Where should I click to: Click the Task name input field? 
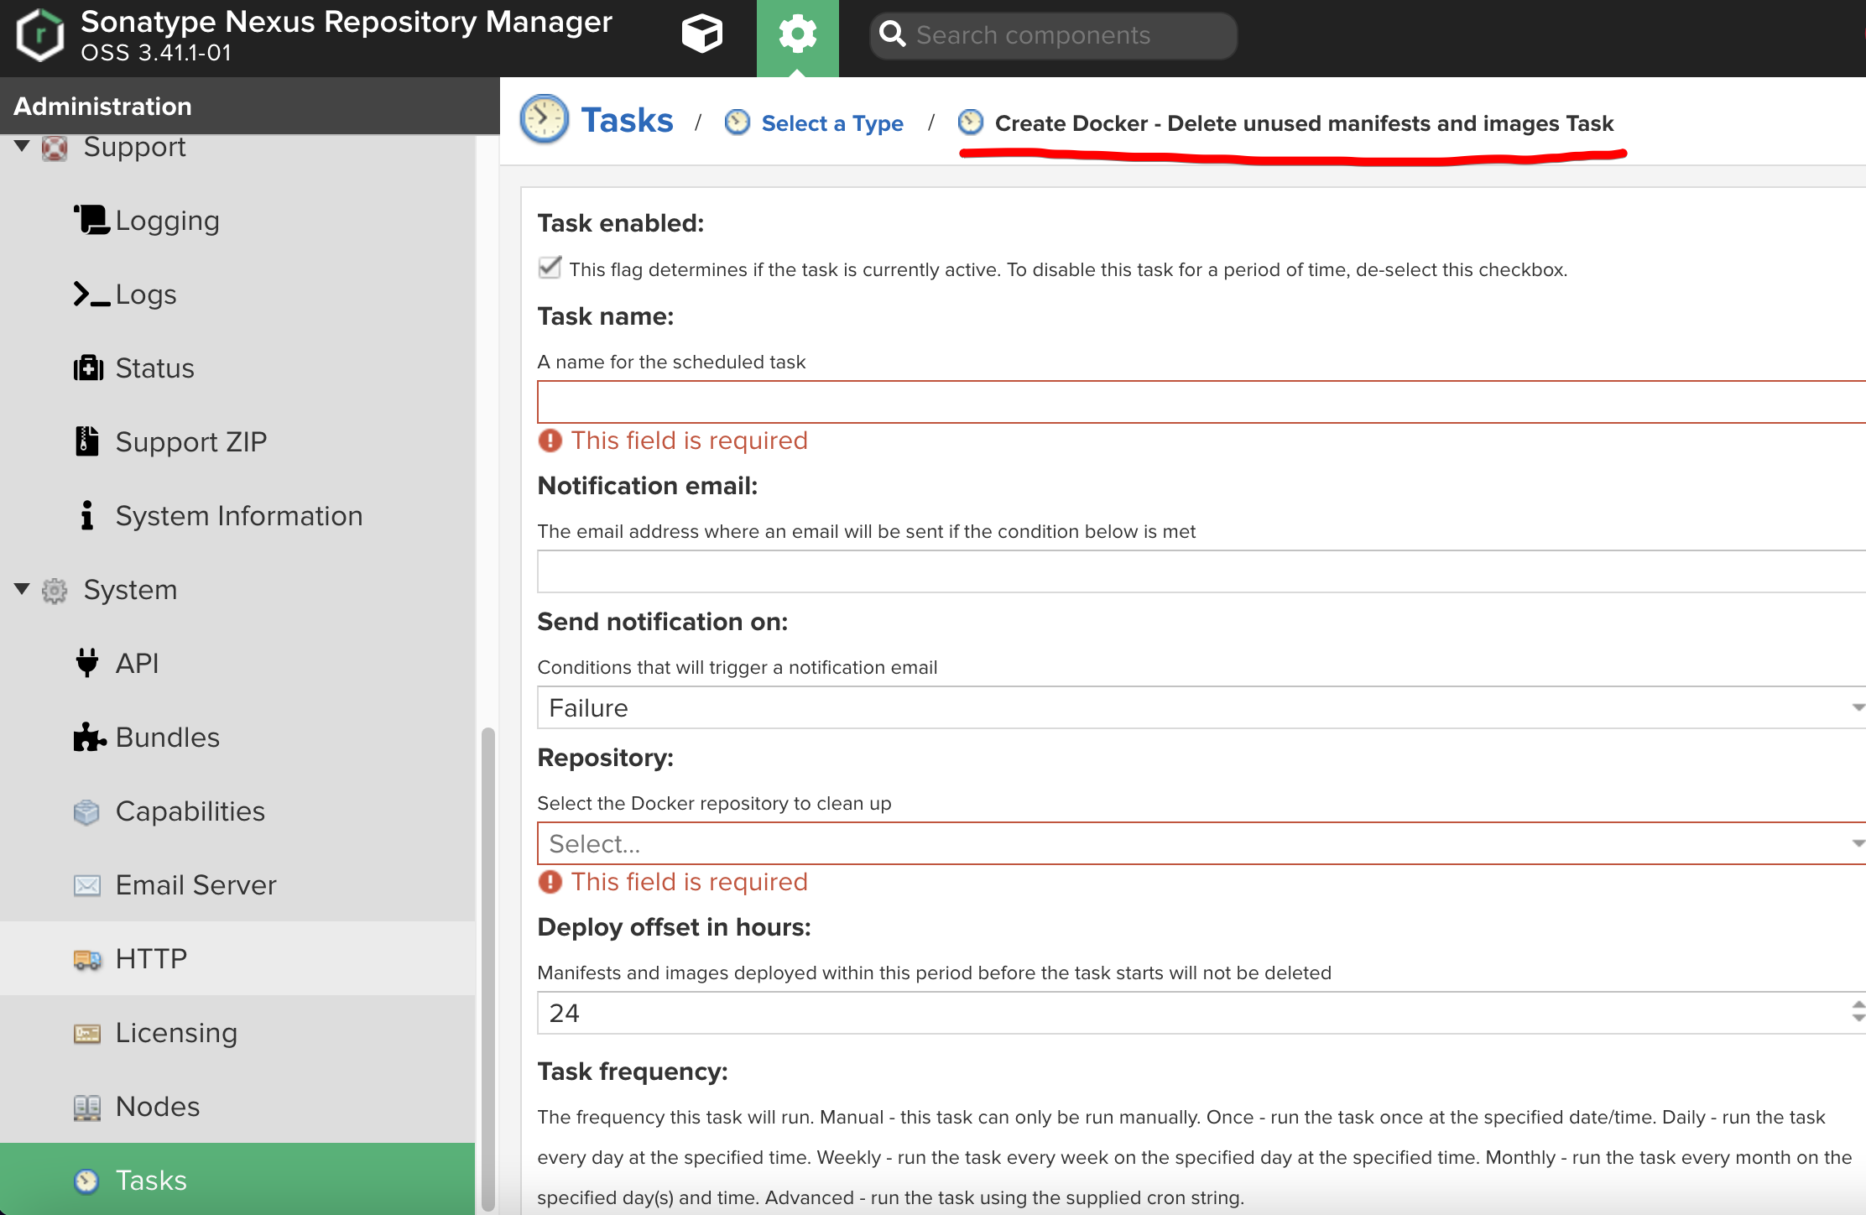1201,402
